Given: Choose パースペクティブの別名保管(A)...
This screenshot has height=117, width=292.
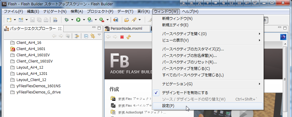Looking at the screenshot, I should tap(208, 56).
